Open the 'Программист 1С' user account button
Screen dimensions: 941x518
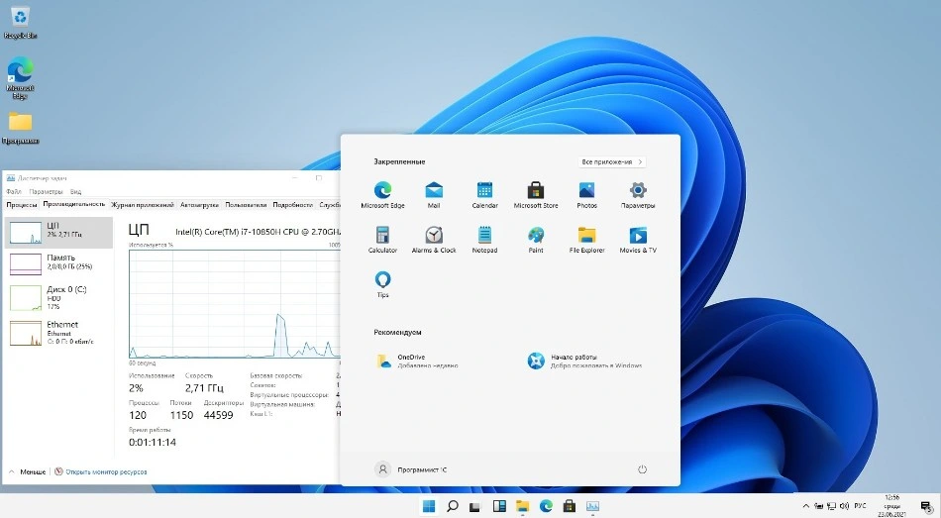coord(411,469)
